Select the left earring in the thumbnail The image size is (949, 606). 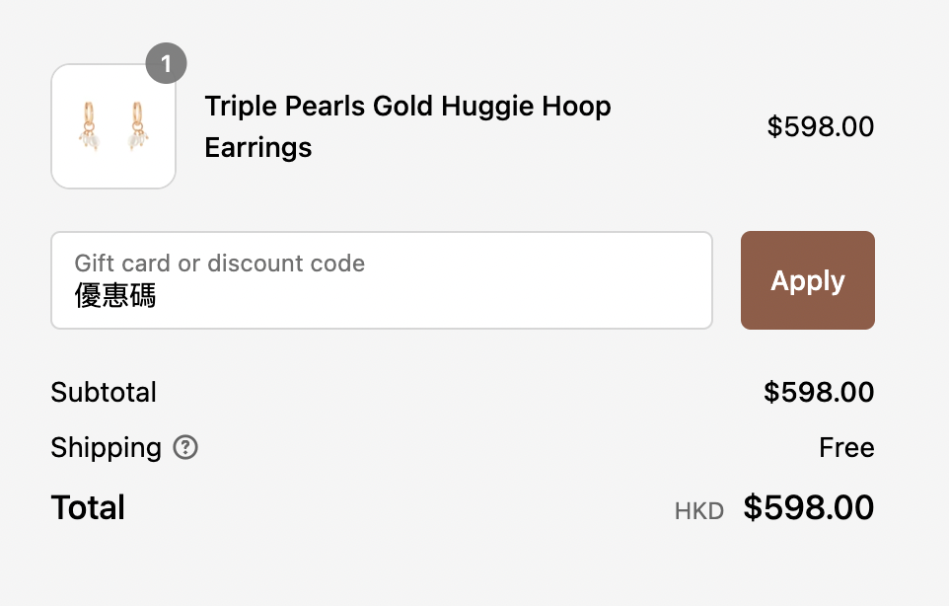coord(89,126)
